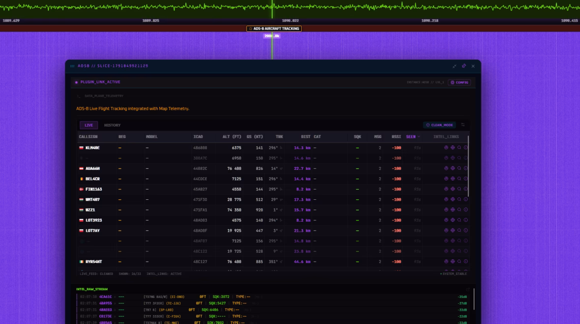Click the 2000.0k bandwidth label
The image size is (580, 324).
tap(272, 36)
